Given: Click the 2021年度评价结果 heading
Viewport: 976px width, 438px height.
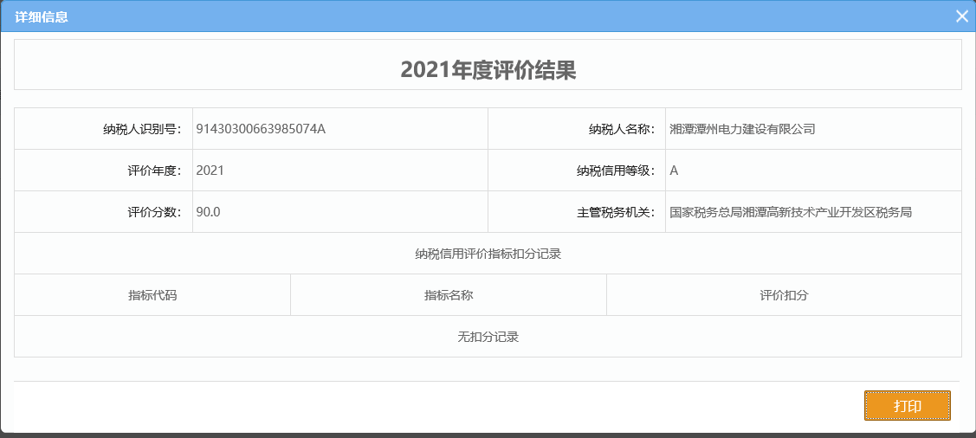Looking at the screenshot, I should (488, 70).
